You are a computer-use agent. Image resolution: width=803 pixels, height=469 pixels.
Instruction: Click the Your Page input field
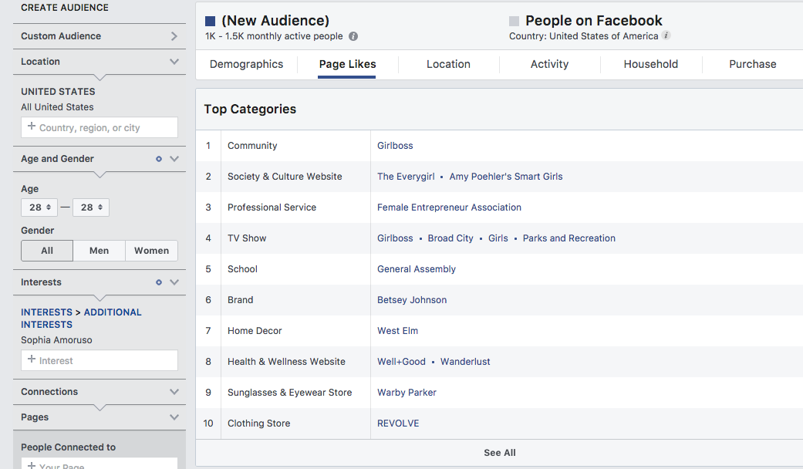pyautogui.click(x=100, y=464)
